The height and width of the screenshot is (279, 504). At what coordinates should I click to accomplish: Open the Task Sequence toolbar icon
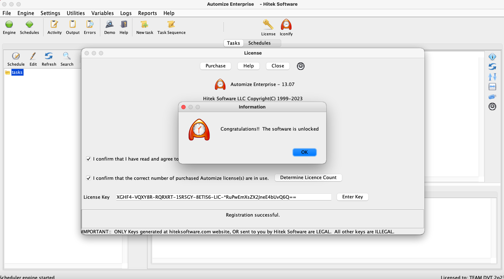coord(171,24)
